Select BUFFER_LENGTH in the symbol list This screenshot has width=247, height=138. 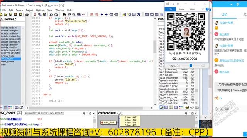11,53
